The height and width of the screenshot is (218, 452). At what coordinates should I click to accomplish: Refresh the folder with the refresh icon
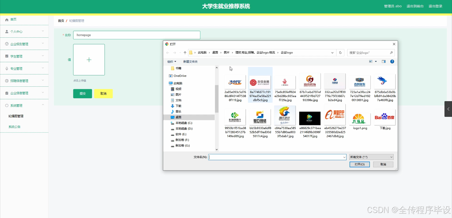click(x=340, y=53)
